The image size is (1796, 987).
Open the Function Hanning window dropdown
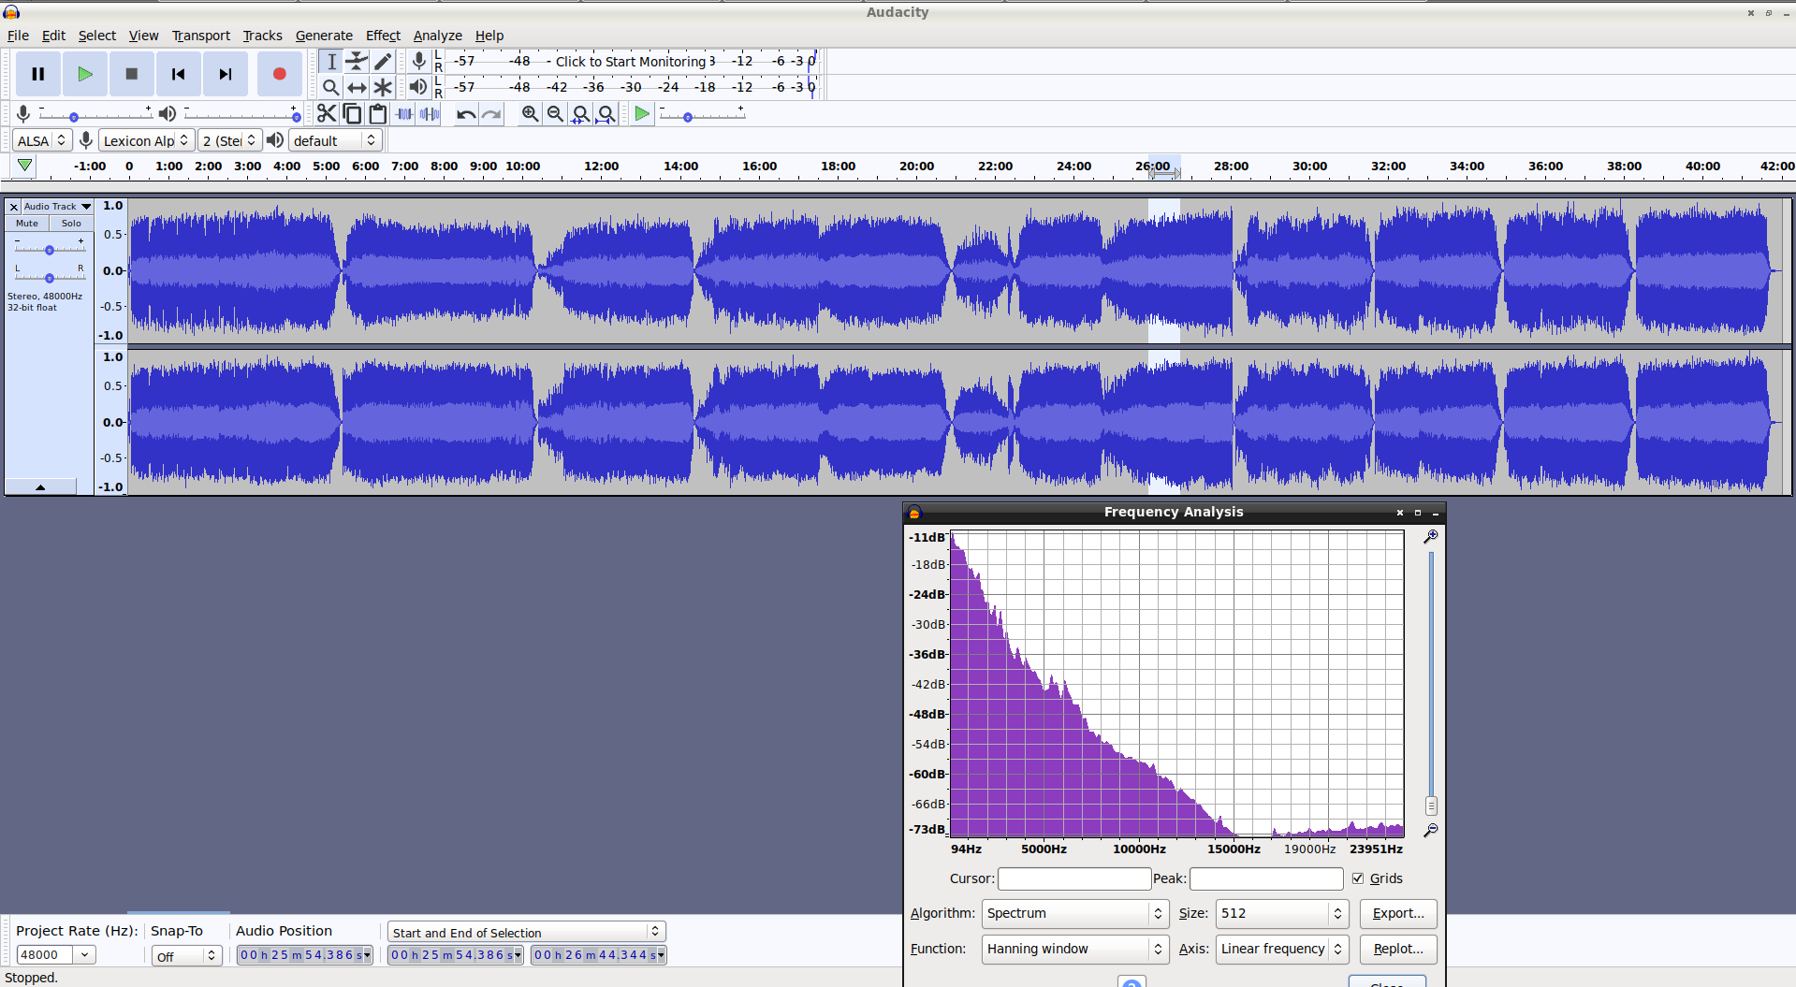click(x=1074, y=949)
